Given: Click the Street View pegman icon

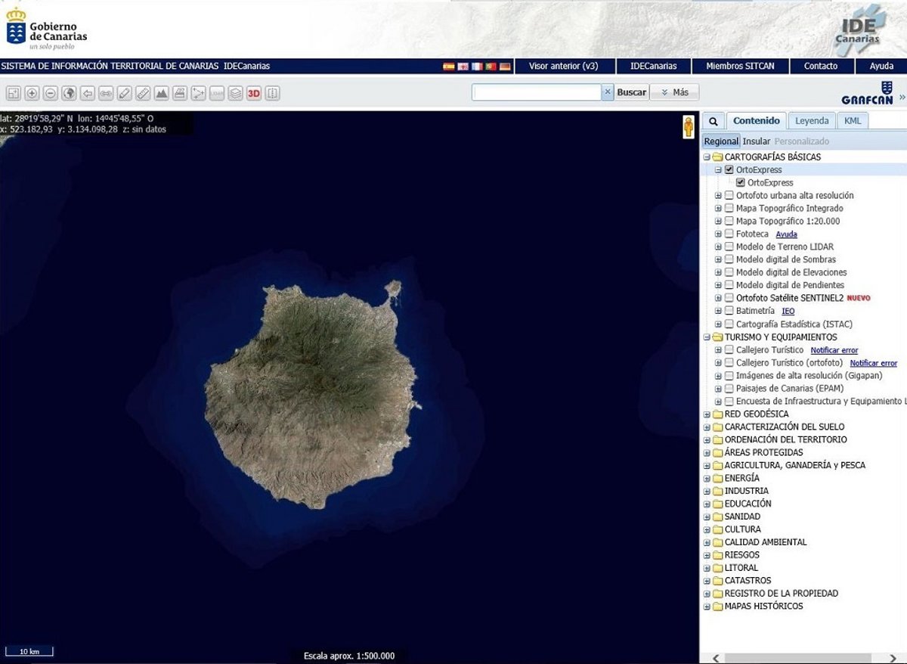Looking at the screenshot, I should [689, 127].
